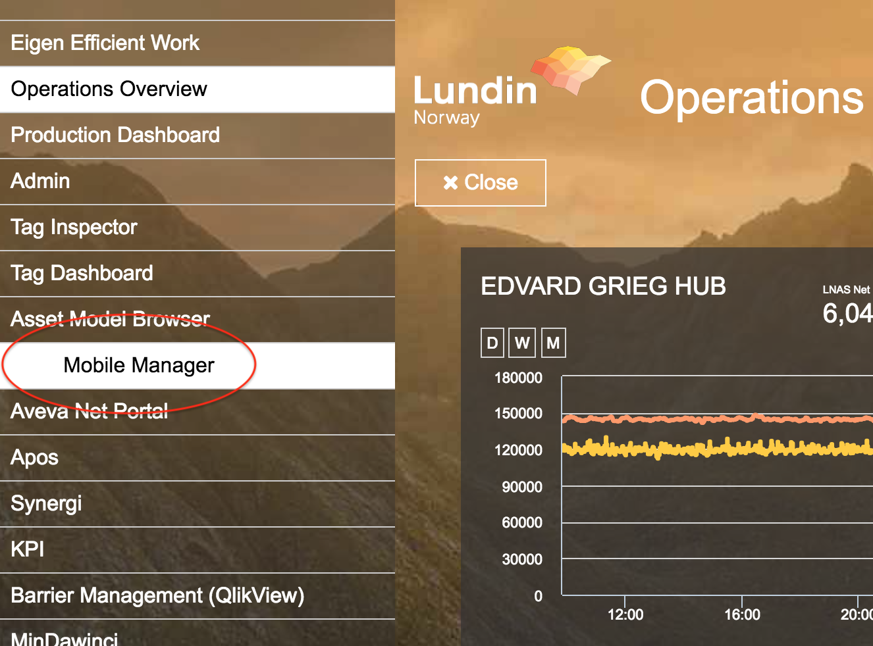Open Asset Model Browser

(x=198, y=320)
